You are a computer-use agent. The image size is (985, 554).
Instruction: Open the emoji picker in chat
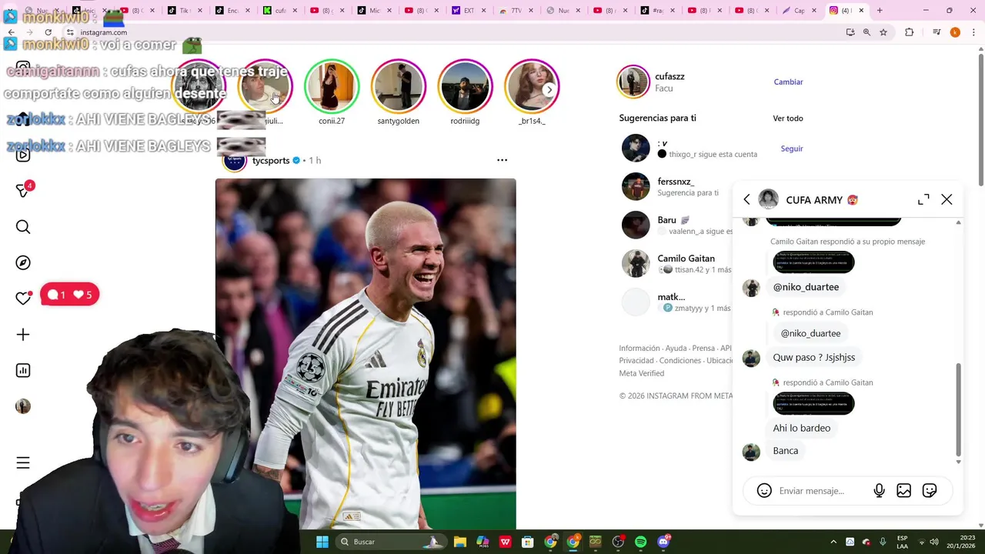tap(764, 490)
